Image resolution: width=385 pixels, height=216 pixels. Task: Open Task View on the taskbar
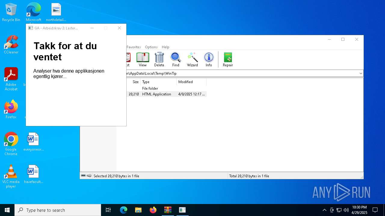click(x=108, y=210)
